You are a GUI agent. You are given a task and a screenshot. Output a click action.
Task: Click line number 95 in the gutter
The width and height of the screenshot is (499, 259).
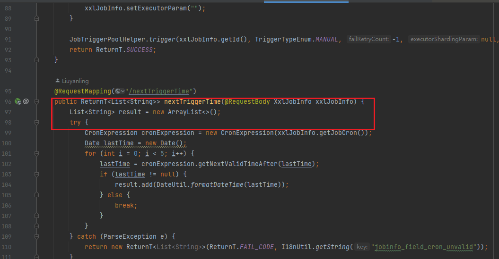8,92
